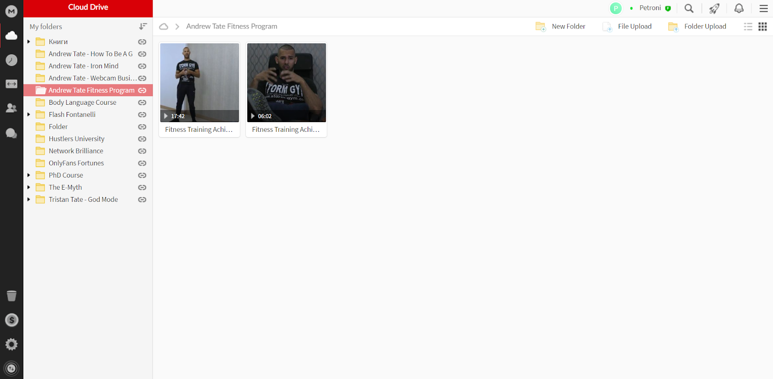This screenshot has width=773, height=379.
Task: Open Cloud Drive sidebar icon
Action: click(x=12, y=35)
